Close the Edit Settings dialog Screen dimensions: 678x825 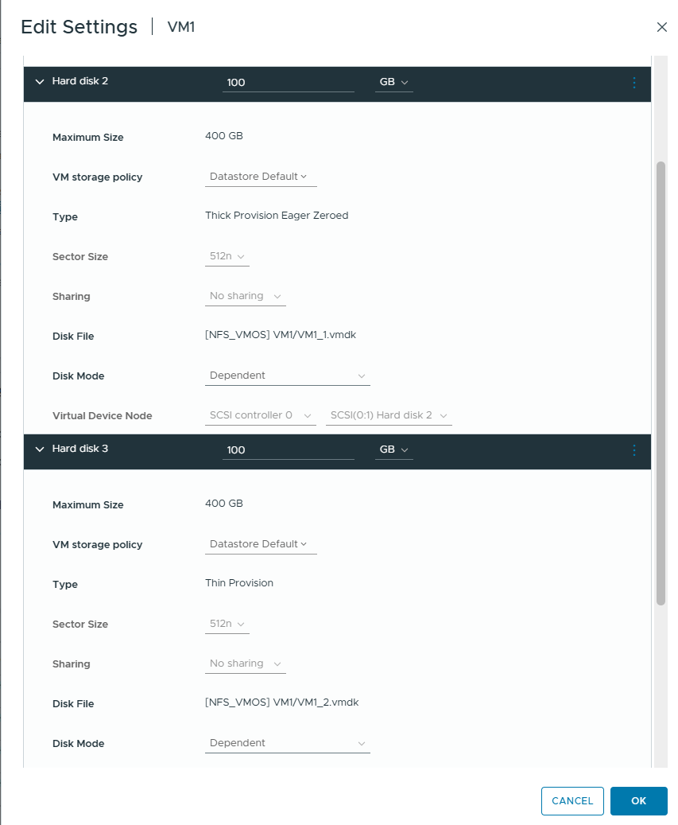(x=662, y=27)
